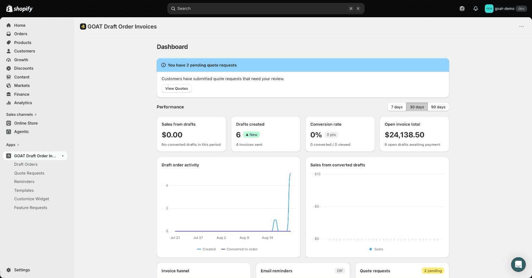Screen dimensions: 532x278
Task: Open Customize Widget page
Action: tap(32, 199)
